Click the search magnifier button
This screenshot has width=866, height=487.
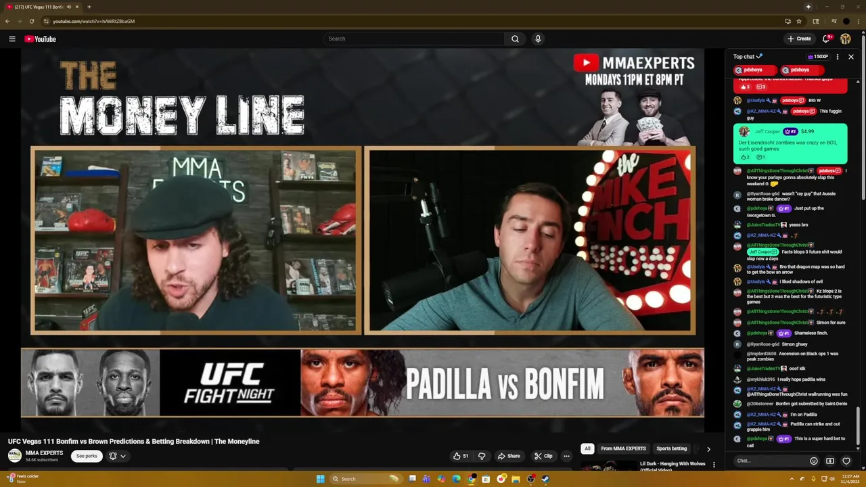(x=515, y=39)
